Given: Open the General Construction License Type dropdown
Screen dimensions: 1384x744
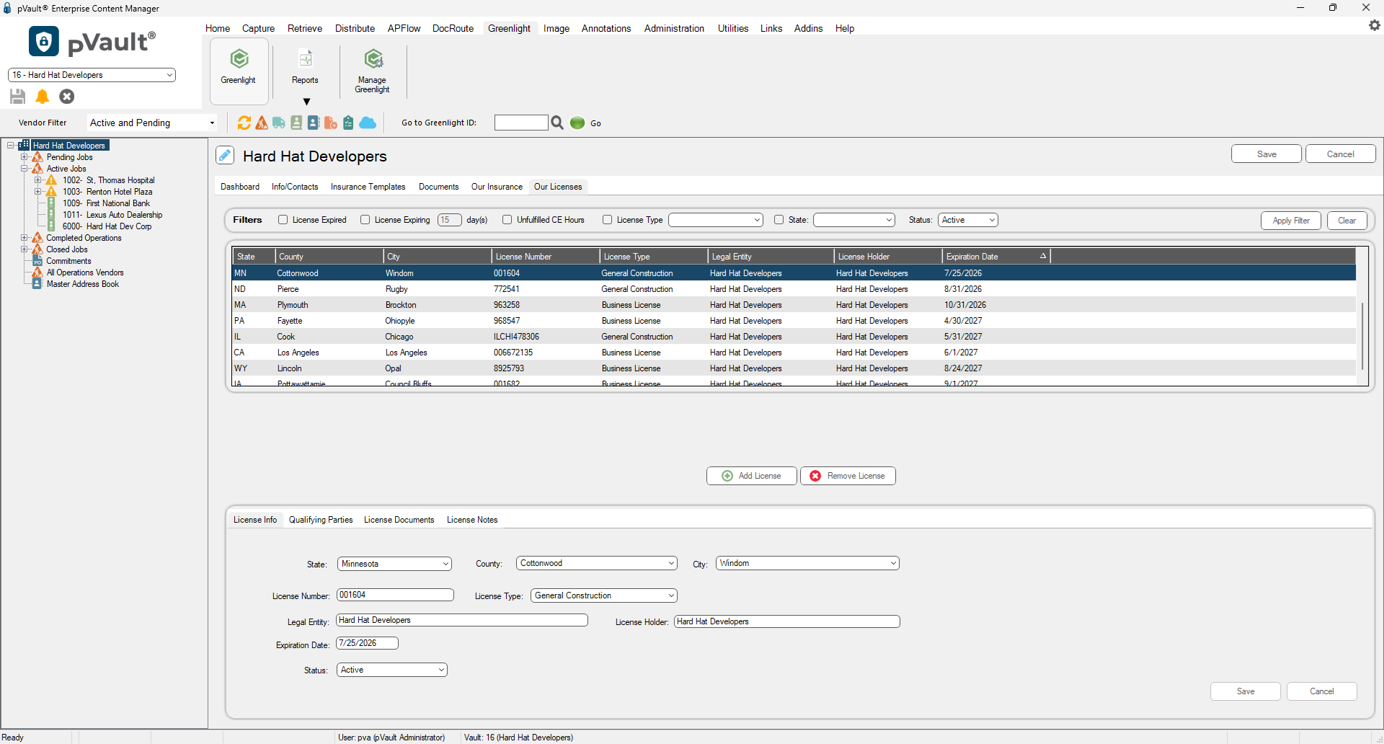Looking at the screenshot, I should click(604, 595).
